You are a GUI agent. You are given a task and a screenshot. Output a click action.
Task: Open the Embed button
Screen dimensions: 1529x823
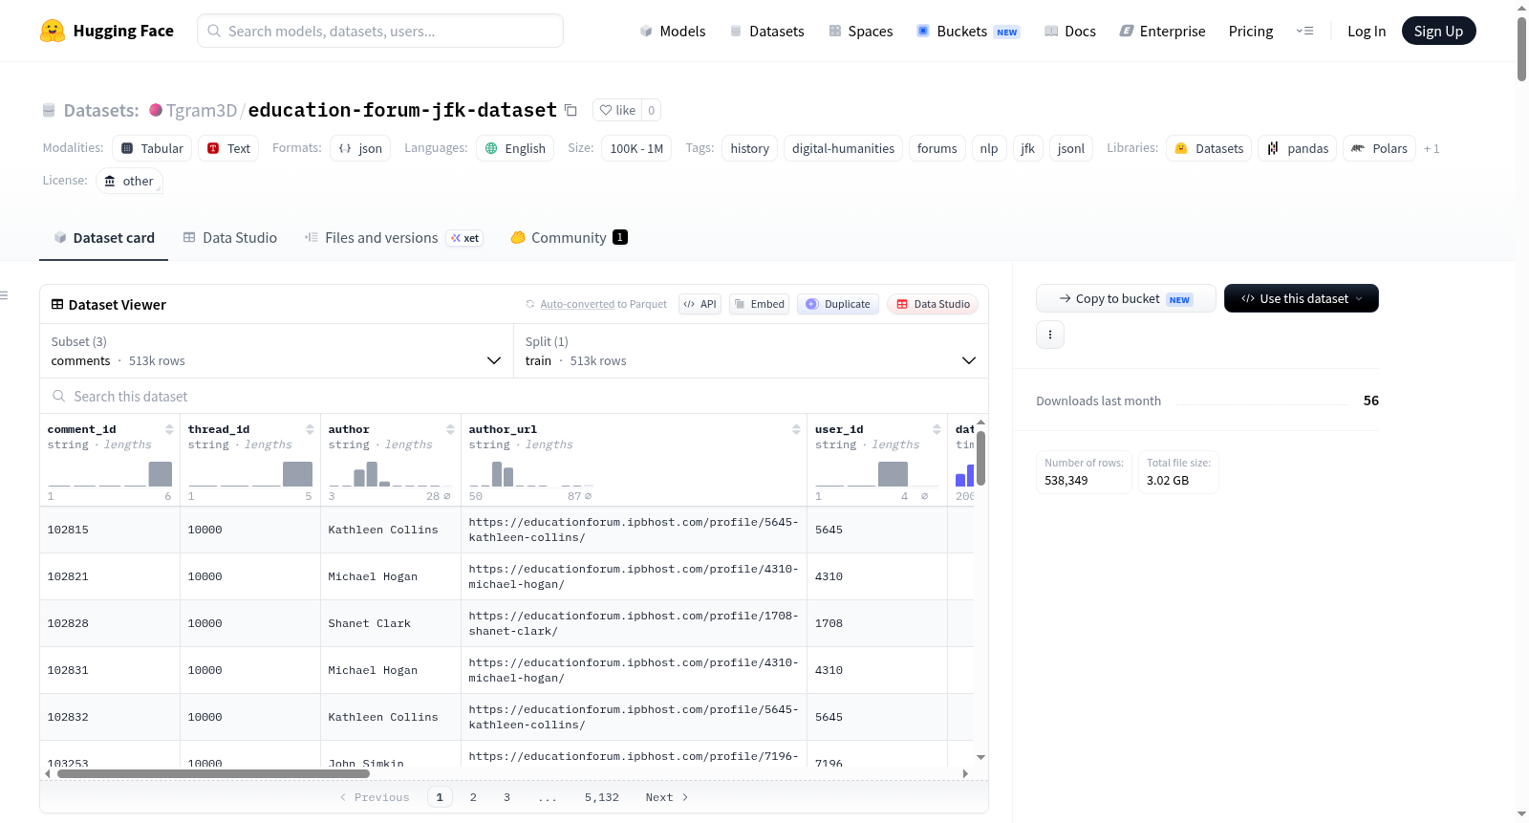pos(760,304)
